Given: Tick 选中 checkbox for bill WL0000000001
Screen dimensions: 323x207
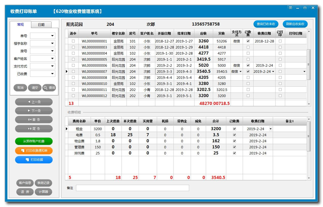Looking at the screenshot, I should [73, 41].
